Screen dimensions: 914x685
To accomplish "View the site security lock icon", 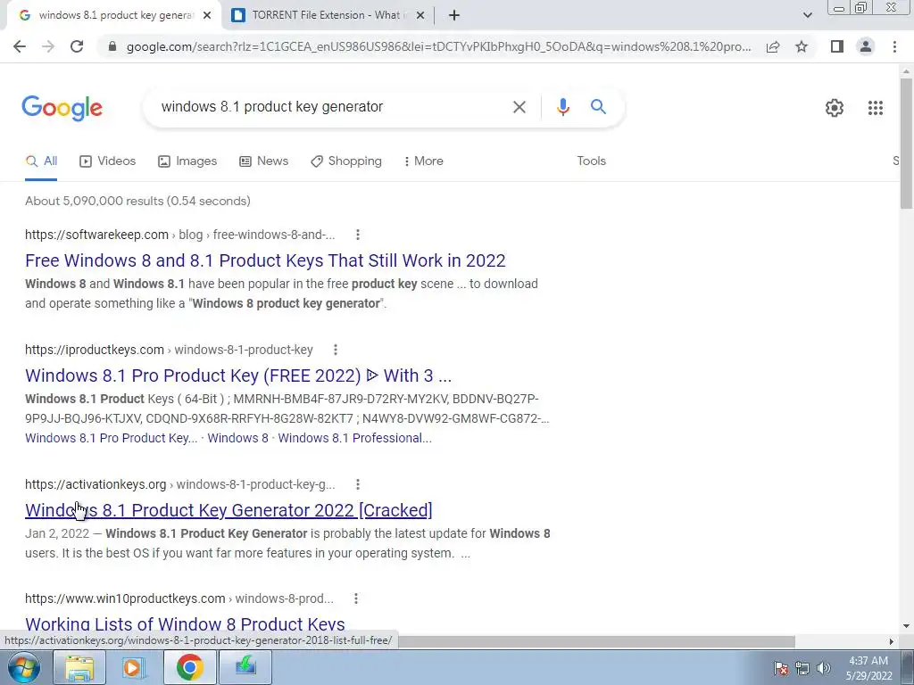I will 112,46.
